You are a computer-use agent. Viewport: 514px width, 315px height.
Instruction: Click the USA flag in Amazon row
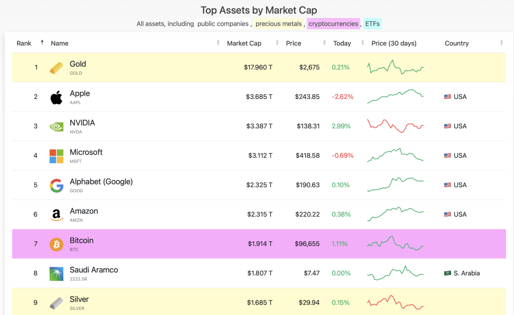(x=447, y=214)
